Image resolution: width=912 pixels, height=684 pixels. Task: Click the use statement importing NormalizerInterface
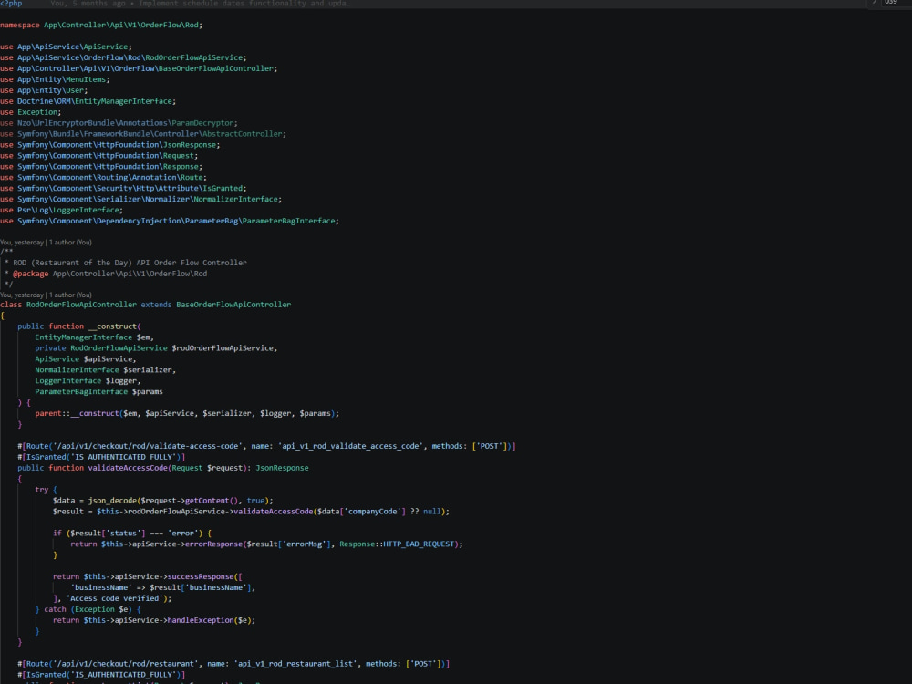(140, 199)
